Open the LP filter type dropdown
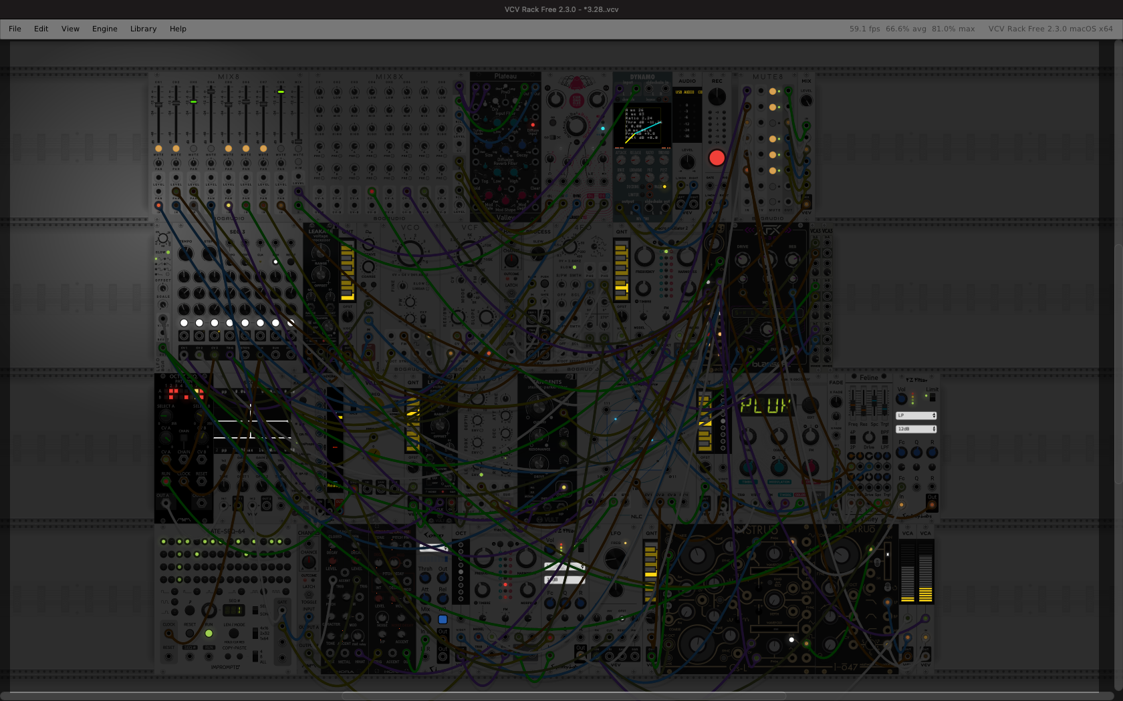 pos(916,415)
